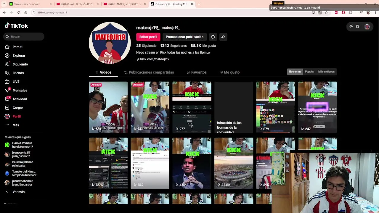Open profile settings gear icon
Image resolution: width=379 pixels, height=213 pixels.
pyautogui.click(x=213, y=37)
